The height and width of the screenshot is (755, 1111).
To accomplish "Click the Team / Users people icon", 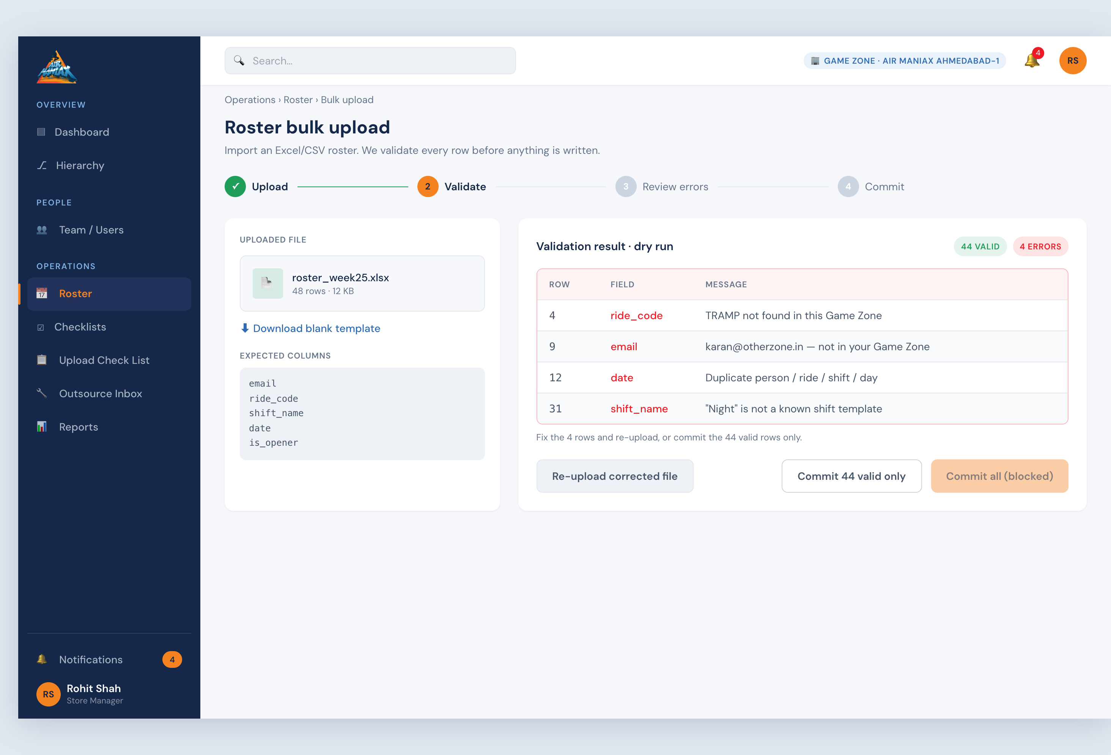I will [x=42, y=230].
